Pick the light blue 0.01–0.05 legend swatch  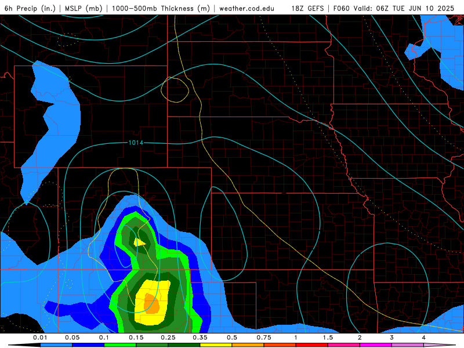56,345
